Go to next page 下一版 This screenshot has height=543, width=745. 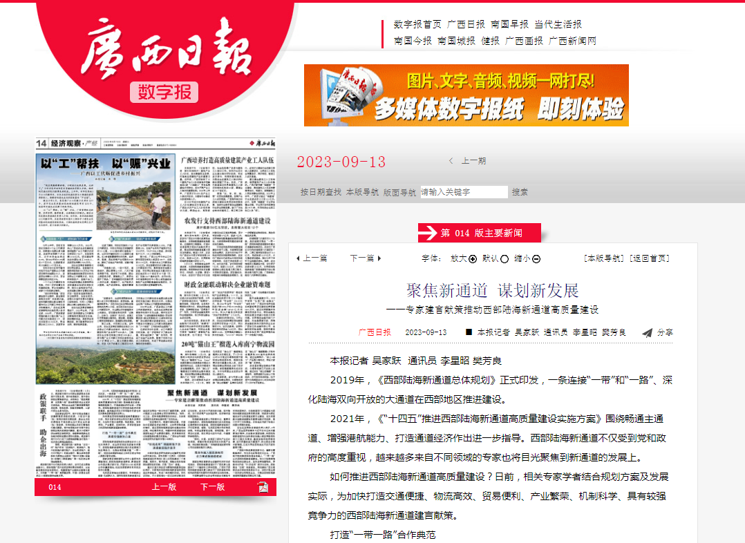point(212,487)
